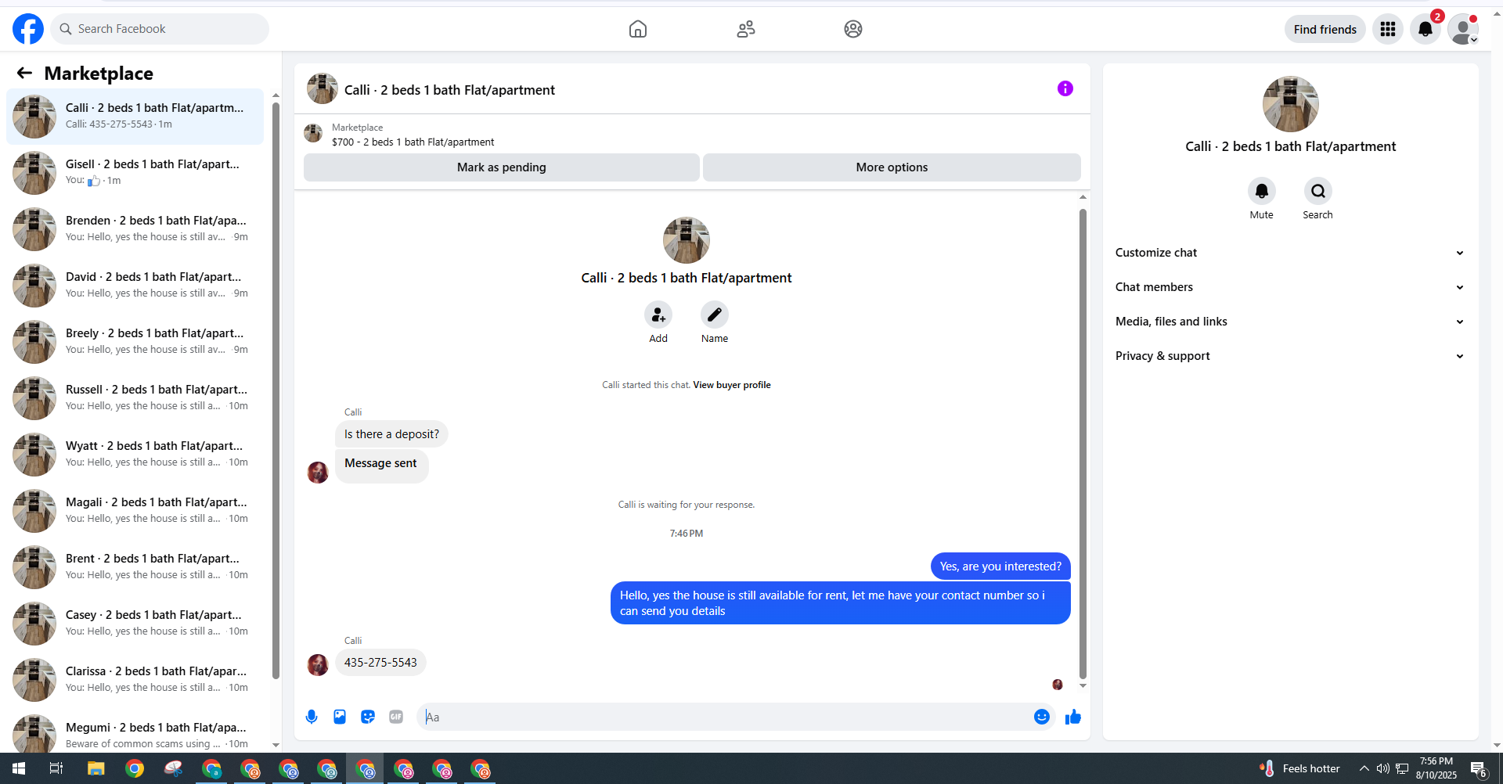Image resolution: width=1503 pixels, height=784 pixels.
Task: Click Mark as pending button
Action: [x=502, y=167]
